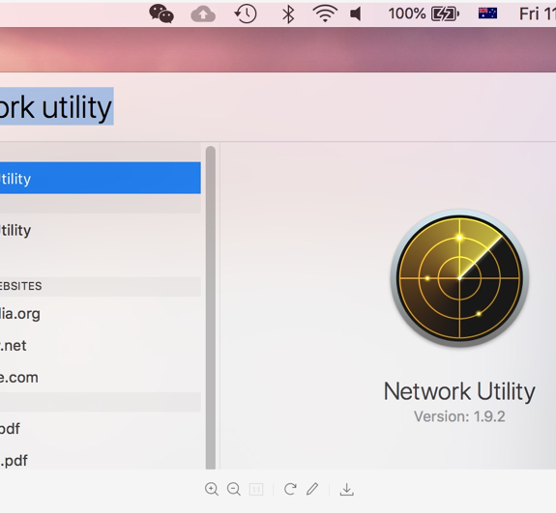The image size is (556, 513).
Task: Click the 1:1 actual size icon
Action: tap(256, 490)
